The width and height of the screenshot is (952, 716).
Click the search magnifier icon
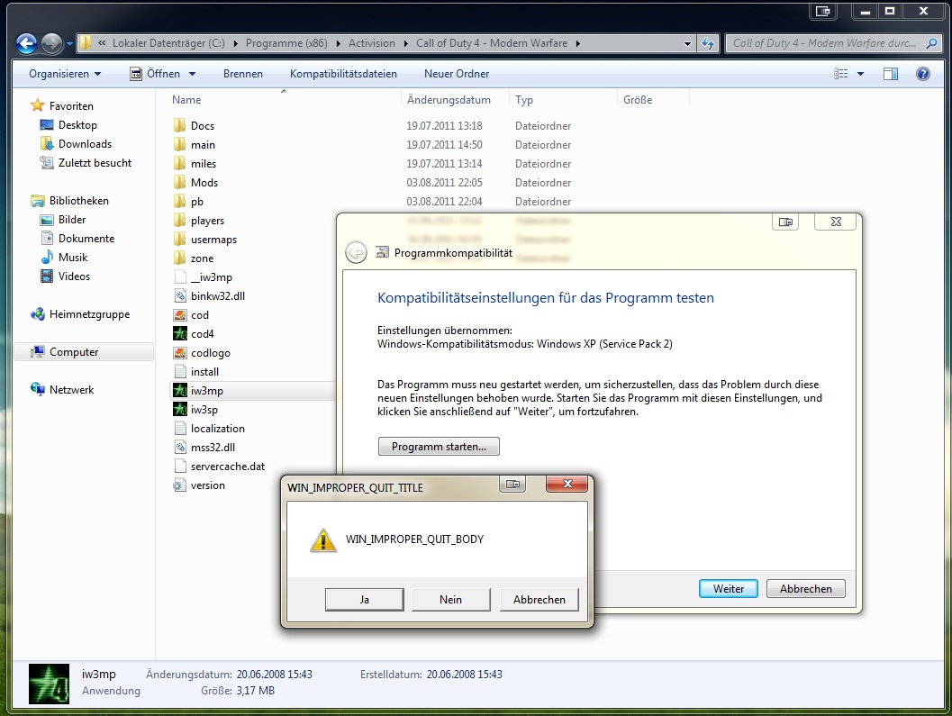point(931,43)
